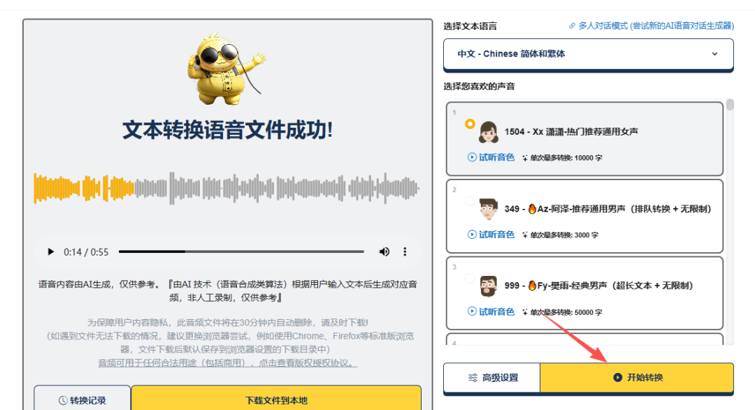Click voice name 349 - Az-阿泽-推荐通用男声
Image resolution: width=755 pixels, height=410 pixels.
pos(607,209)
